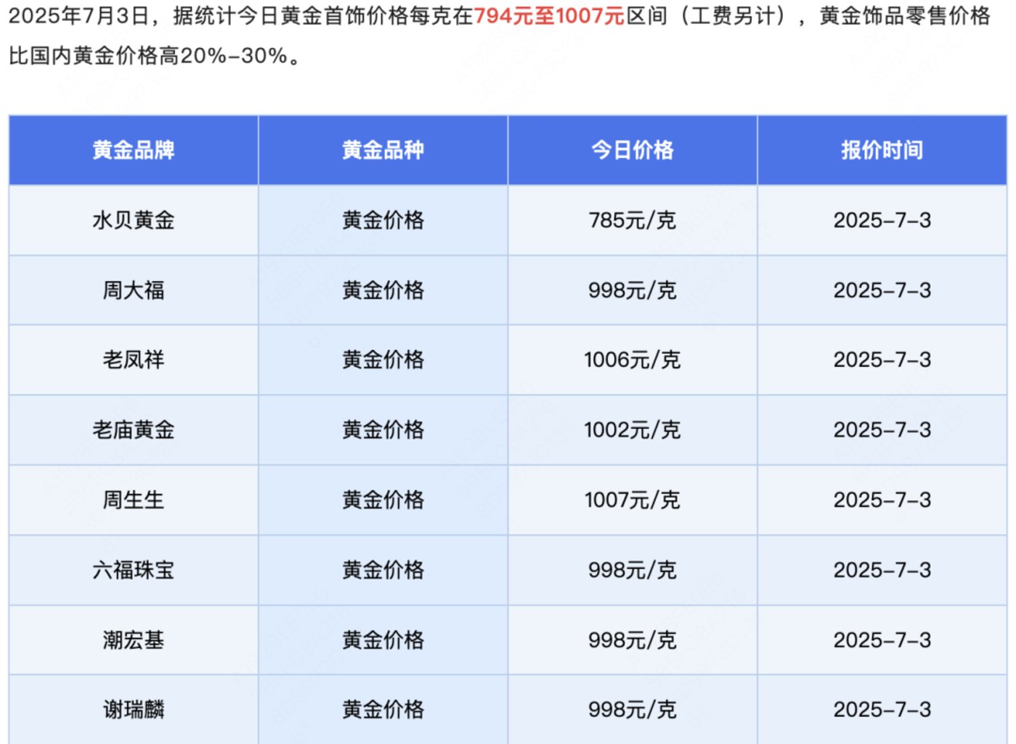
Task: Select the 六福珠宝 brand cell
Action: 134,570
